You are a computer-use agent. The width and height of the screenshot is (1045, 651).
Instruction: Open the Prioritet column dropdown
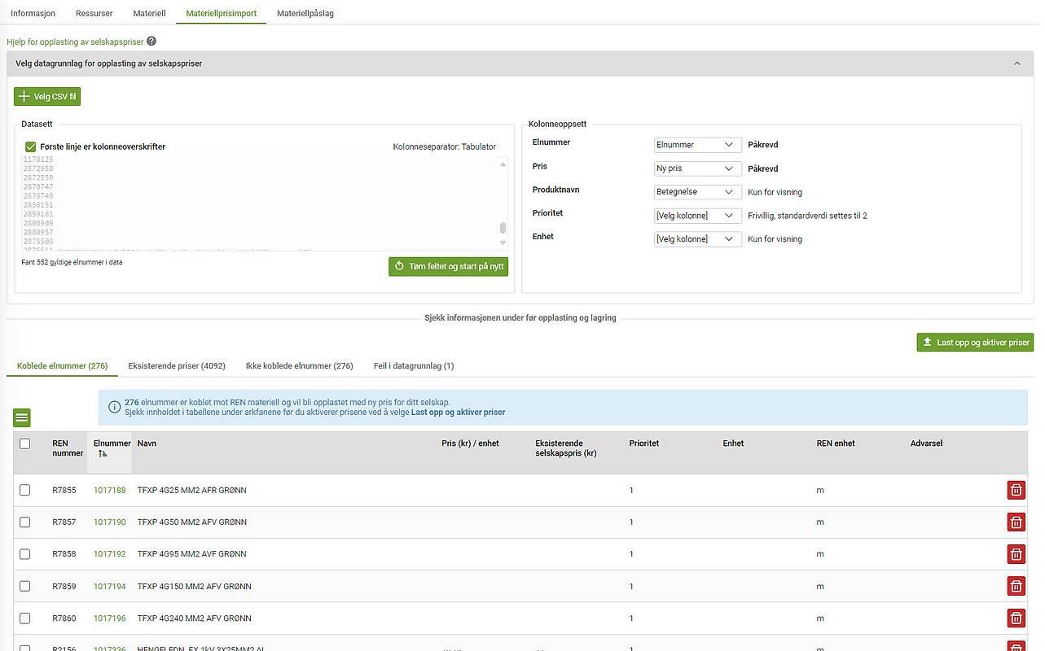tap(698, 216)
